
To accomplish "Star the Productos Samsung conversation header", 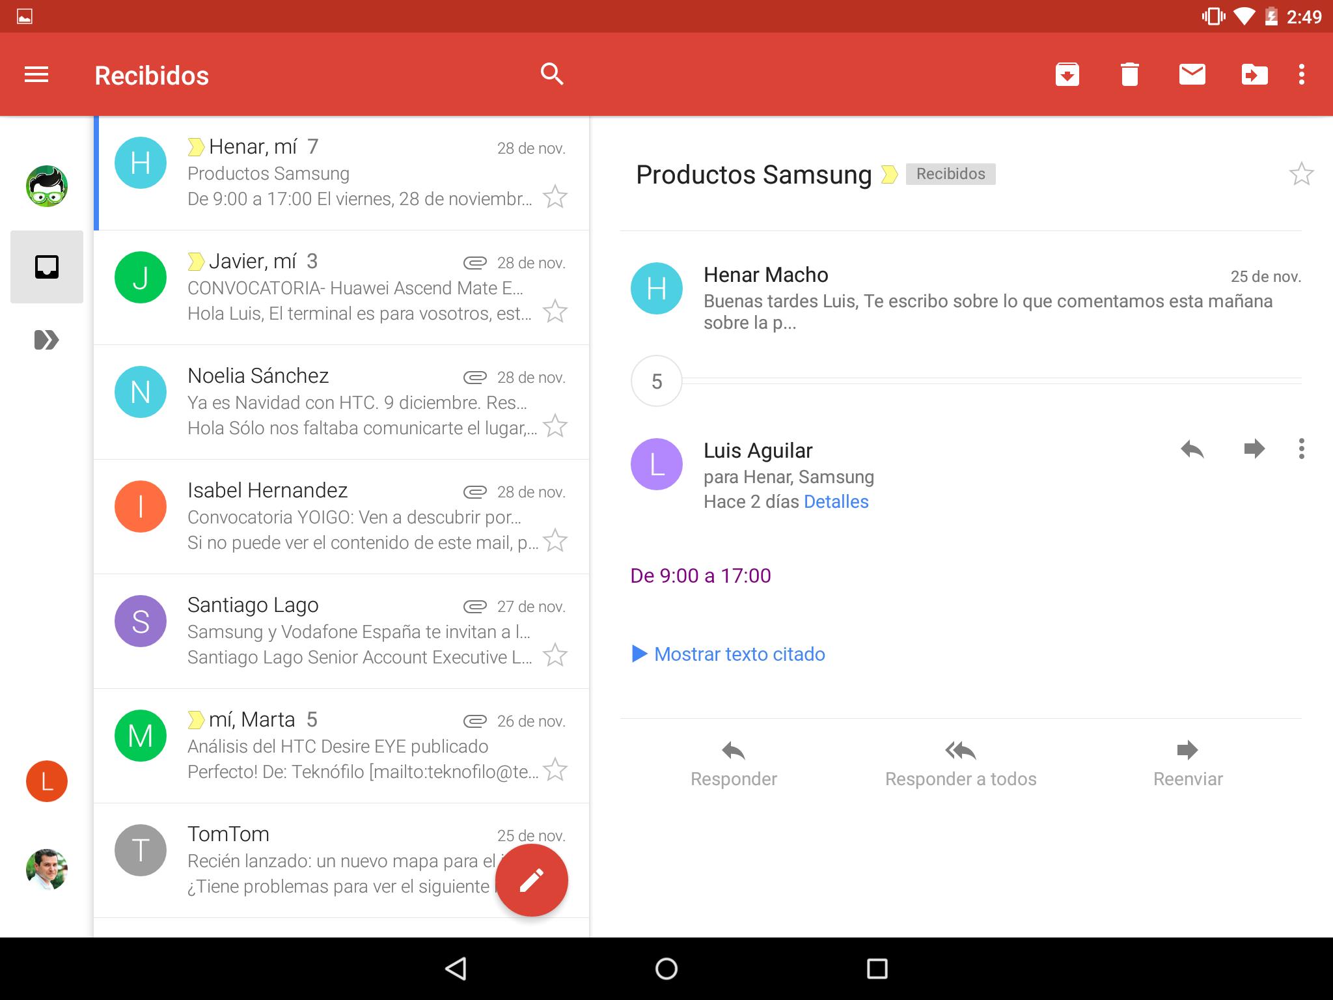I will tap(1300, 174).
